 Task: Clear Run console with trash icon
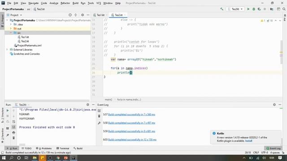click(x=13, y=138)
